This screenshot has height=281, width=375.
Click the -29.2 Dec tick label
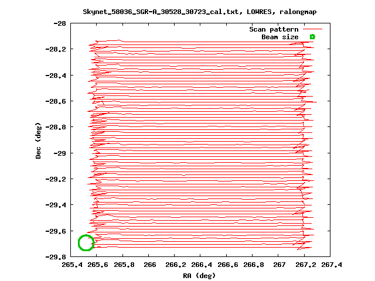[x=56, y=179]
